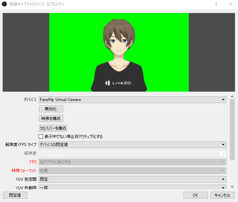The image size is (238, 202).
Task: Open the 映像フォーマット dropdown showing 任意
Action: [132, 171]
